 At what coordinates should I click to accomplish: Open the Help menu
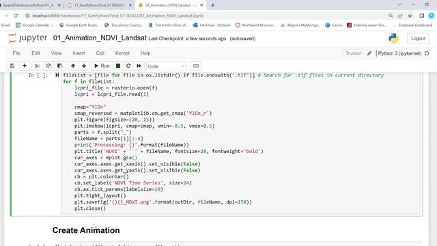click(x=145, y=53)
